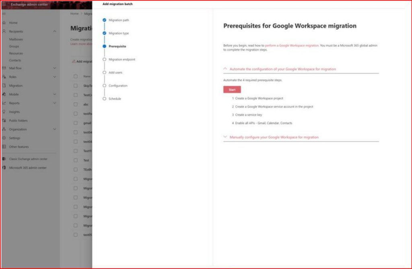Open the app launcher waffle icon
The width and height of the screenshot is (412, 269).
pyautogui.click(x=4, y=4)
